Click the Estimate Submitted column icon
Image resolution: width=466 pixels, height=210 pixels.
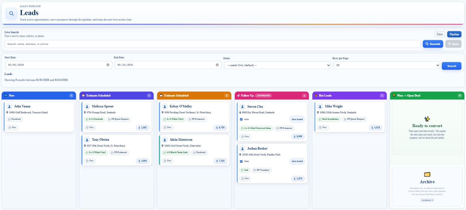point(161,95)
